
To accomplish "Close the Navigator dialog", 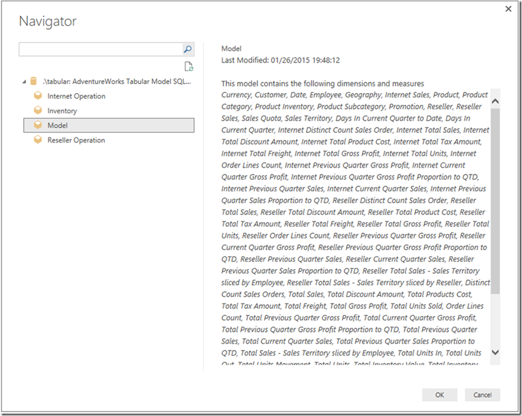I will 508,9.
